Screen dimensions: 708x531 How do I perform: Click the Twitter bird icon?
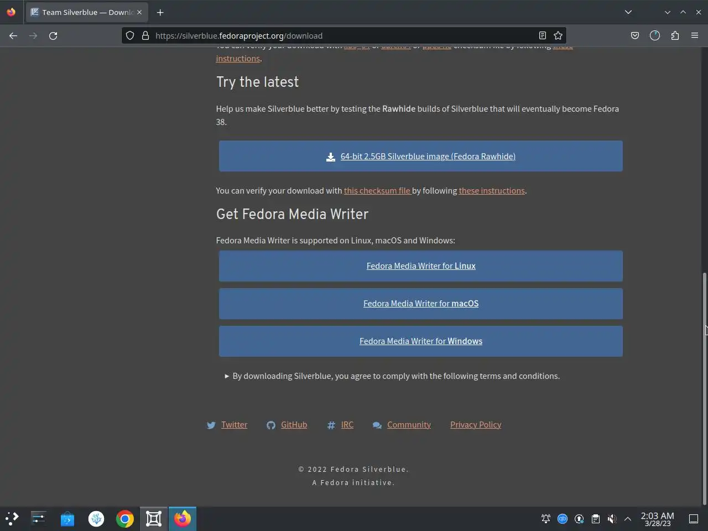point(211,425)
